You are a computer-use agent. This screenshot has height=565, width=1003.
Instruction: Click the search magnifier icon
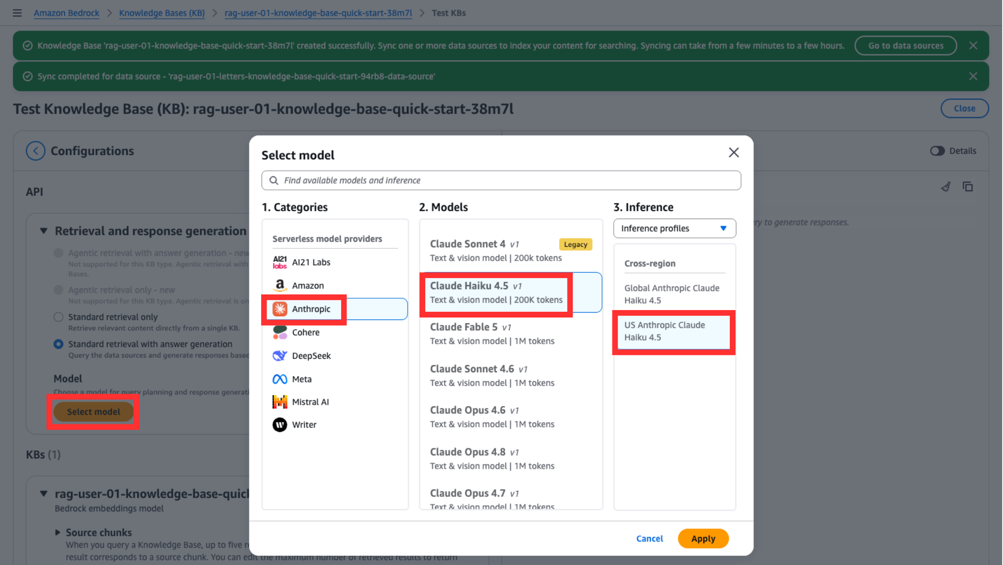coord(274,180)
